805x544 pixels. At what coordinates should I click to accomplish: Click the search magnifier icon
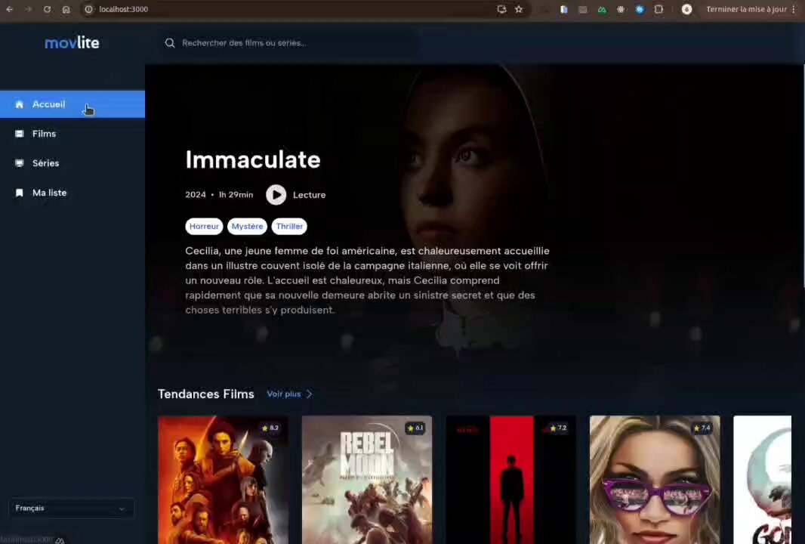pyautogui.click(x=170, y=43)
